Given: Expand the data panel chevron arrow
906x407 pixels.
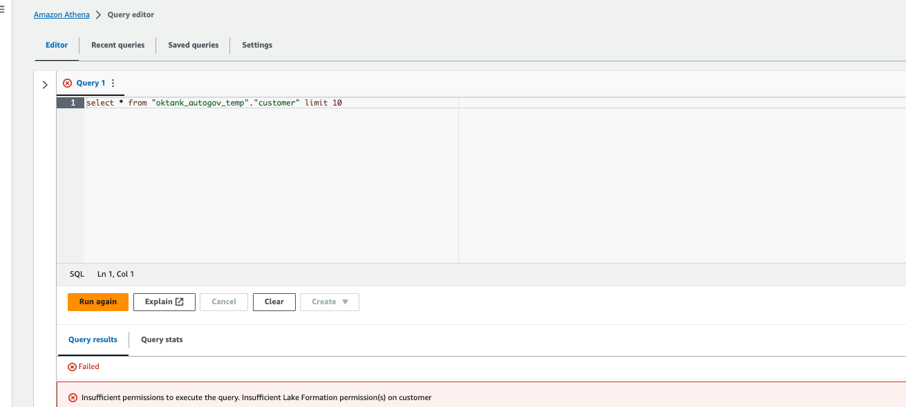Looking at the screenshot, I should [x=45, y=85].
